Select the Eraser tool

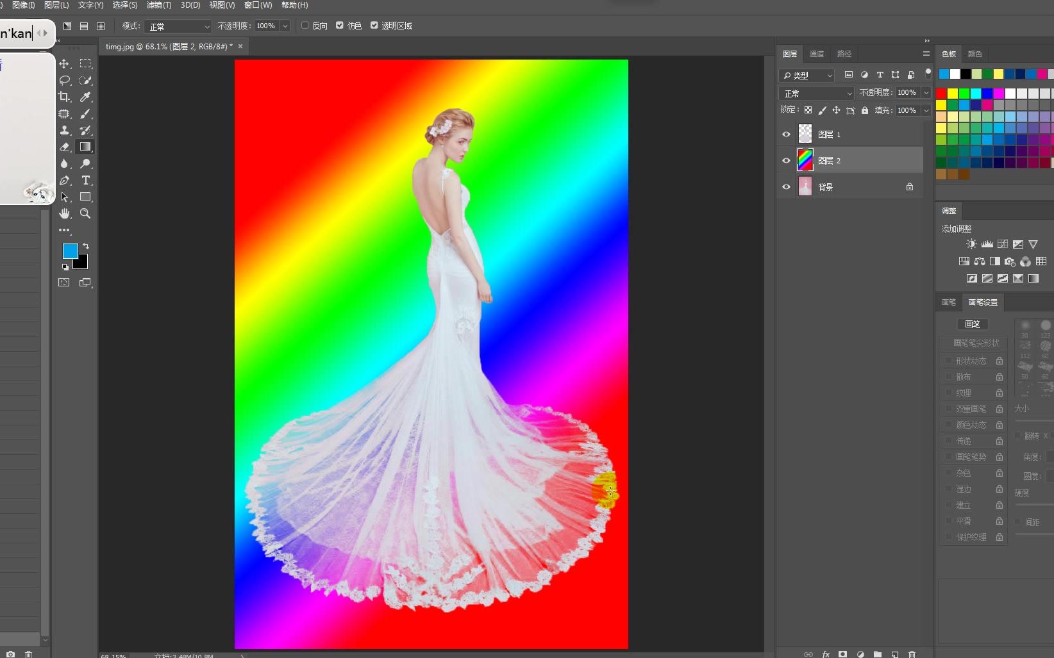64,147
